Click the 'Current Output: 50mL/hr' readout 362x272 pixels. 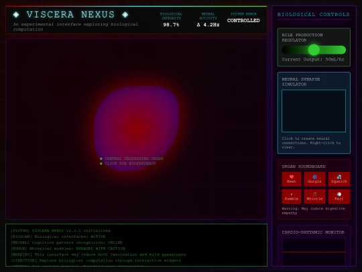click(313, 60)
